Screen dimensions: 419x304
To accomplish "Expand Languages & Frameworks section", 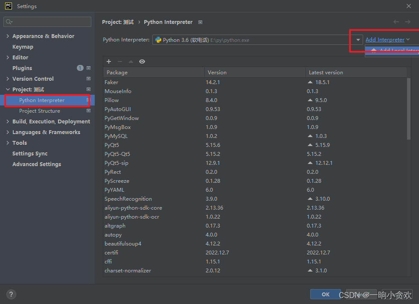I will (8, 132).
